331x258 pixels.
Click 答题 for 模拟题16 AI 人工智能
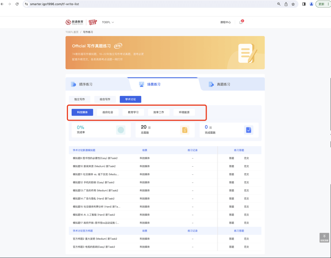tap(232, 215)
